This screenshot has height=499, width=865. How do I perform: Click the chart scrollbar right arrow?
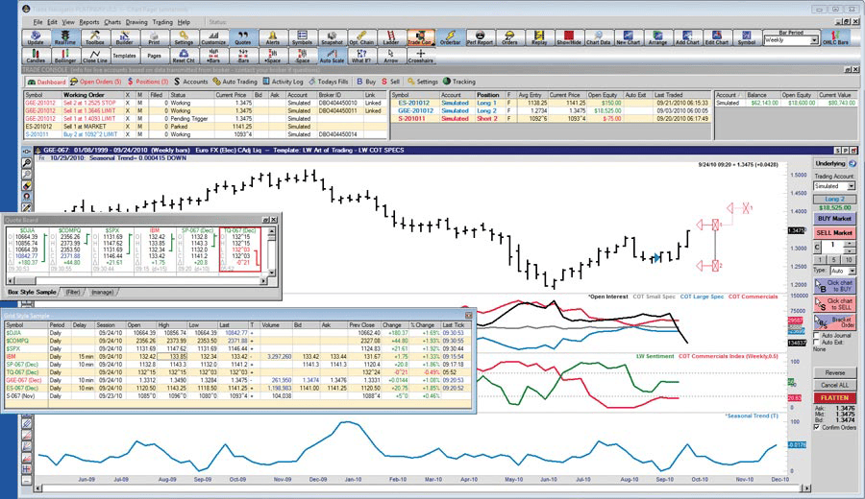point(807,488)
